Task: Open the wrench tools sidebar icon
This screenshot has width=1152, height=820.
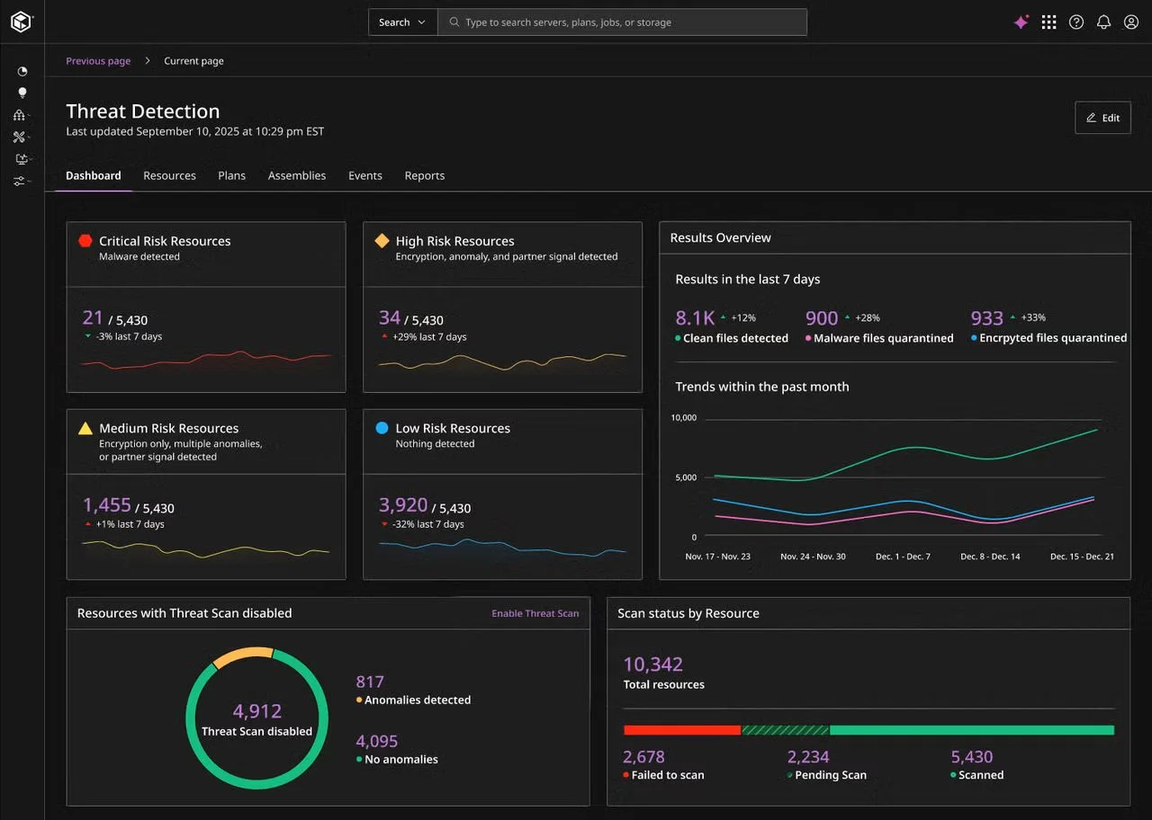Action: point(20,137)
